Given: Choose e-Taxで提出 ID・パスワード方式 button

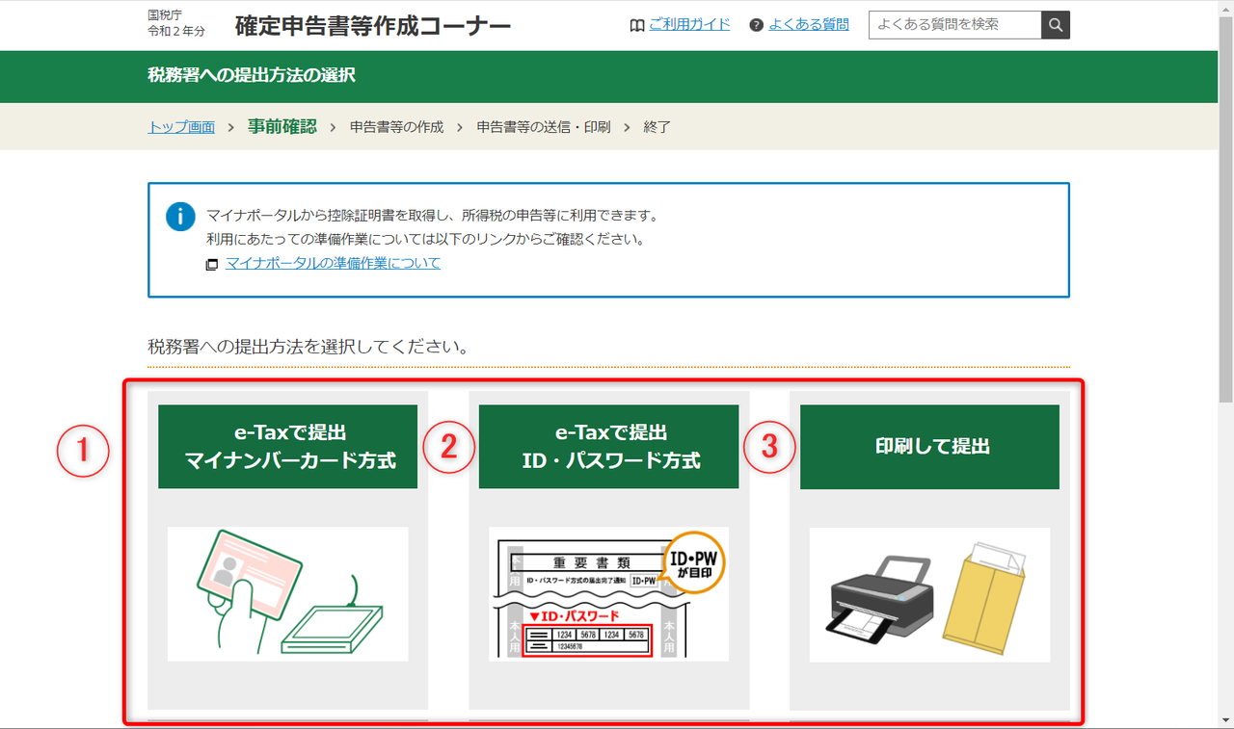Looking at the screenshot, I should tap(609, 447).
